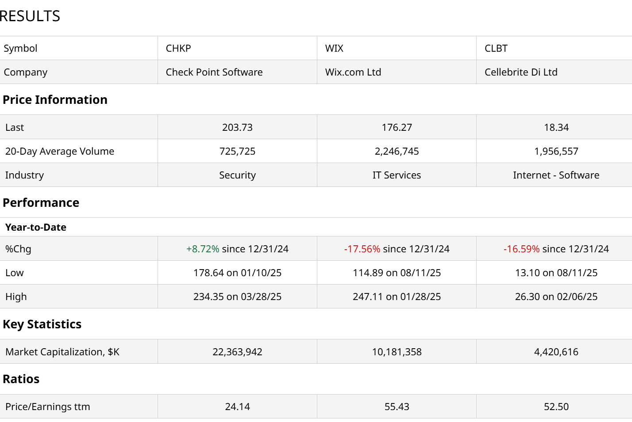Click CLBT's price/earnings value 52.50
632x422 pixels.
556,407
